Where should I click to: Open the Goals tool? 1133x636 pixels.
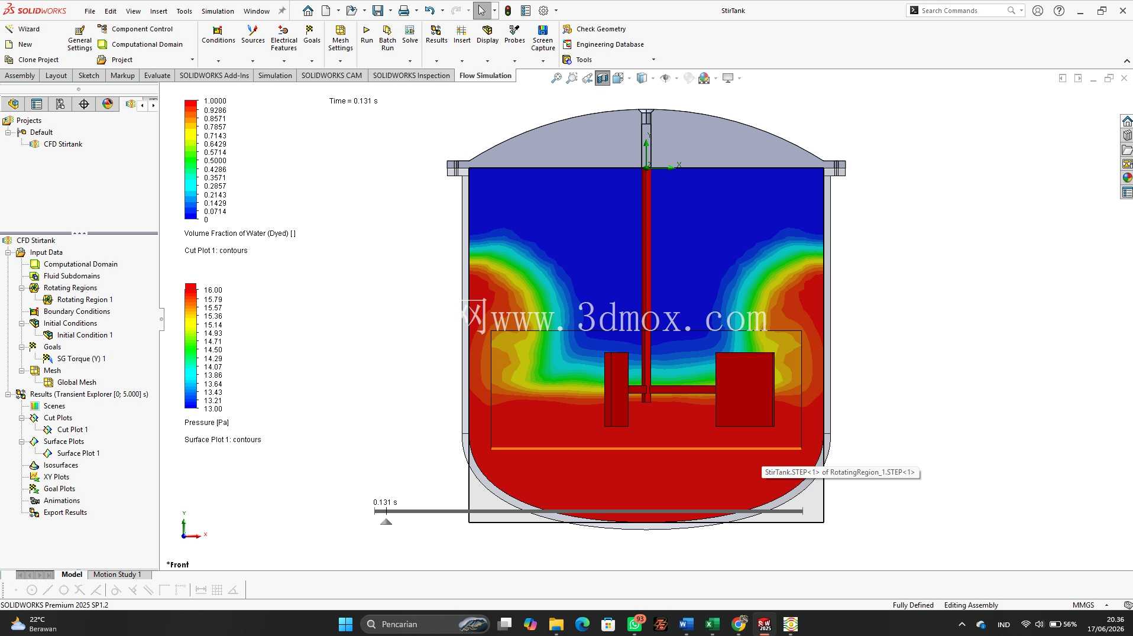tap(312, 35)
